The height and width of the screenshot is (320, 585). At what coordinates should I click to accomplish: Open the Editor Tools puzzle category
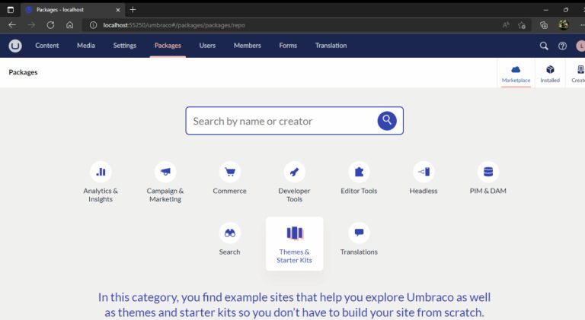[x=359, y=172]
